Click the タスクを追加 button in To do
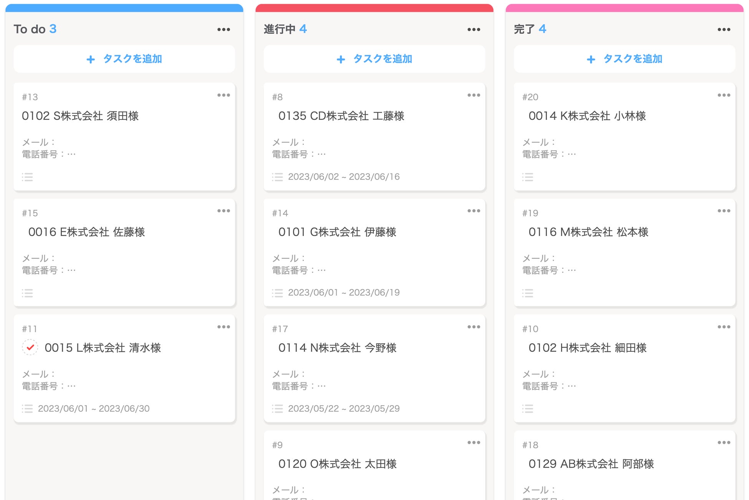Screen dimensions: 749x500 [x=124, y=59]
